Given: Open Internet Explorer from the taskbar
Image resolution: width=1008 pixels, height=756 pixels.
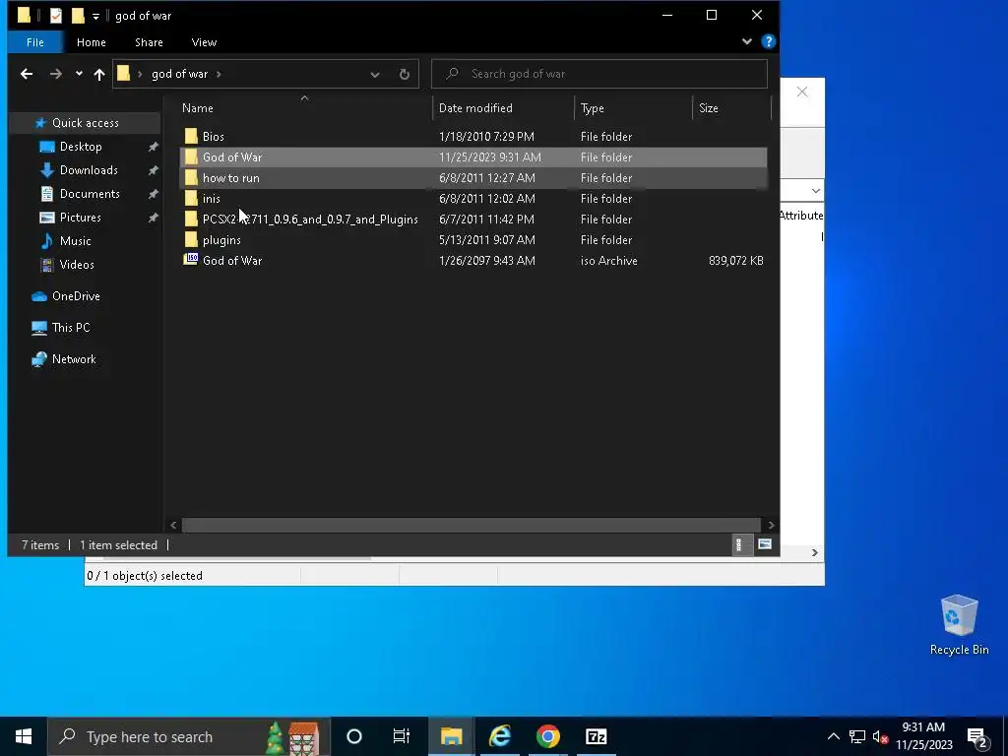Looking at the screenshot, I should [x=499, y=736].
